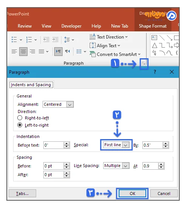Switch to the Shape Format tab
Screen dimensions: 188x209
tap(153, 26)
